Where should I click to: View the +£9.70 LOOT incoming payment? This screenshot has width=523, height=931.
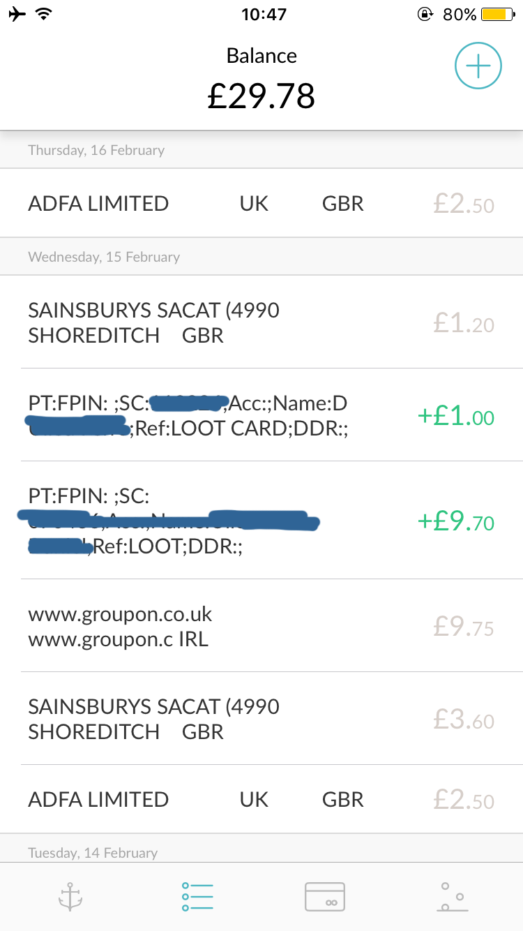click(x=261, y=521)
